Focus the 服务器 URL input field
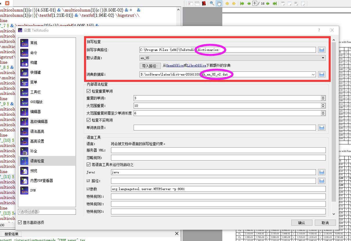The image size is (351, 241). [x=218, y=150]
